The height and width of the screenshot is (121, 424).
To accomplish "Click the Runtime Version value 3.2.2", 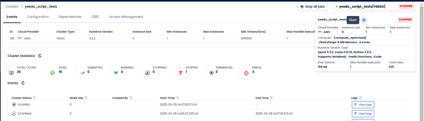I will tap(93, 38).
